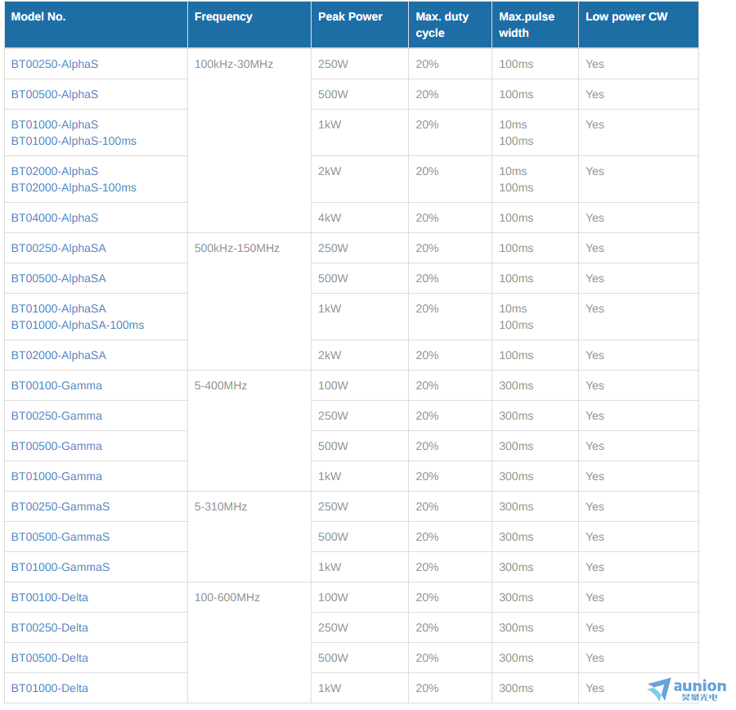The height and width of the screenshot is (710, 736).
Task: Open the BT01000-Gamma model link
Action: [x=56, y=476]
